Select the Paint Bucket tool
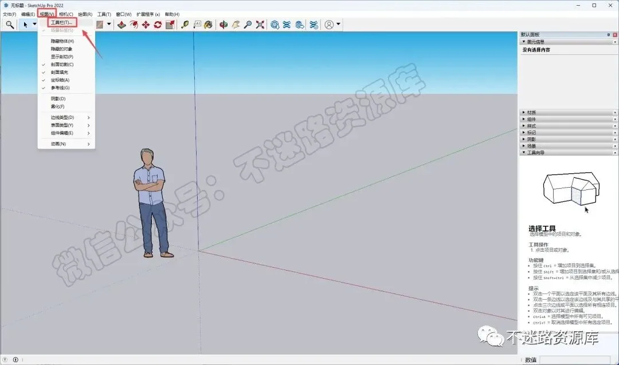Screen dimensions: 619x365 tap(209, 25)
